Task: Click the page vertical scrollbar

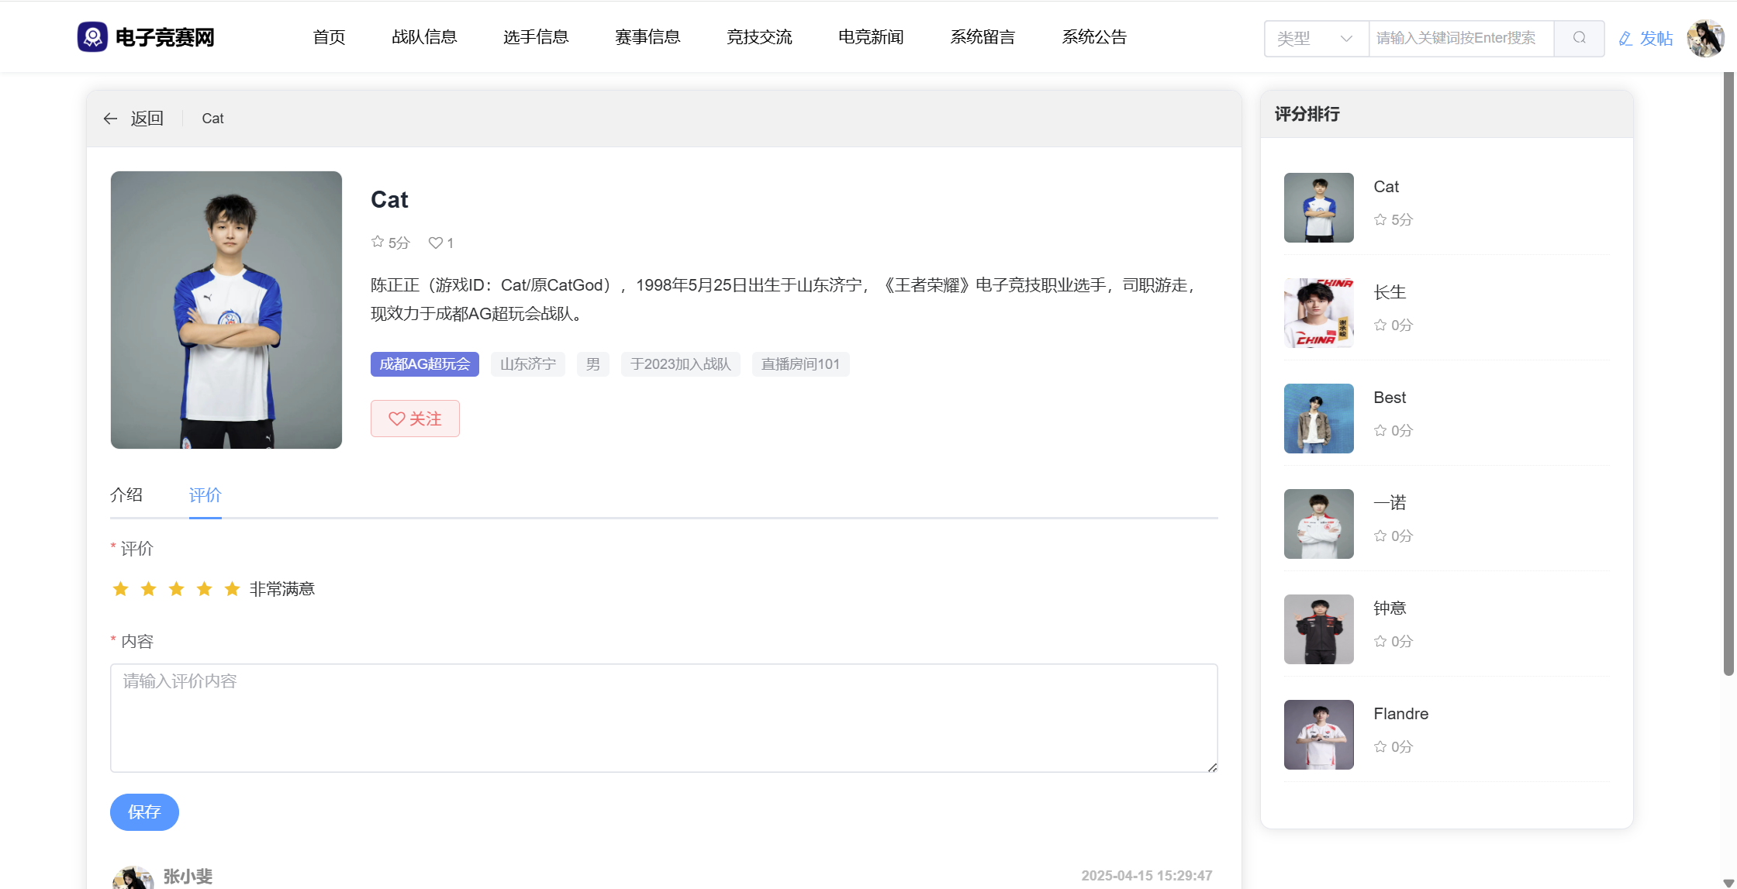Action: [x=1728, y=372]
